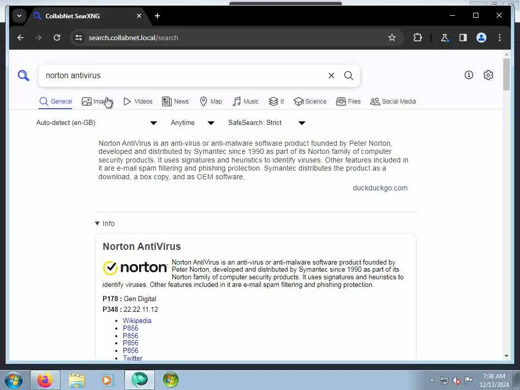Viewport: 520px width, 390px height.
Task: Switch to the Map search category
Action: 211,102
